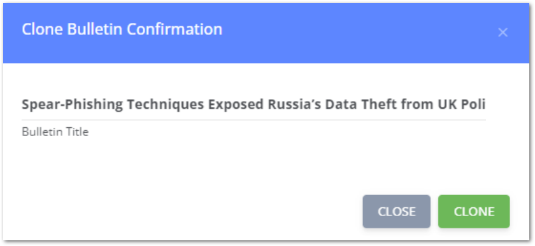535x246 pixels.
Task: Click the green CLONE button
Action: coord(474,212)
